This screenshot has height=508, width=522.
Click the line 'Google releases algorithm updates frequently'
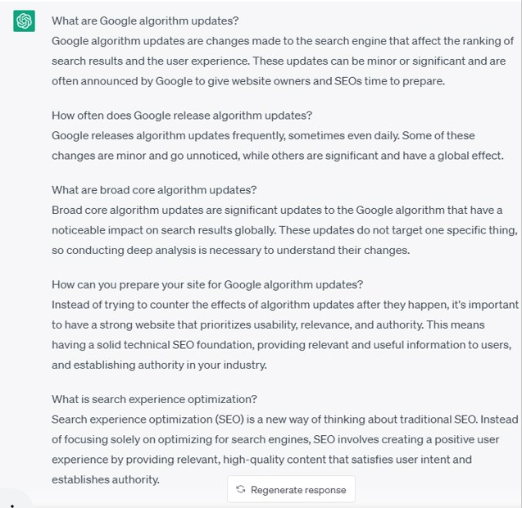pos(263,136)
